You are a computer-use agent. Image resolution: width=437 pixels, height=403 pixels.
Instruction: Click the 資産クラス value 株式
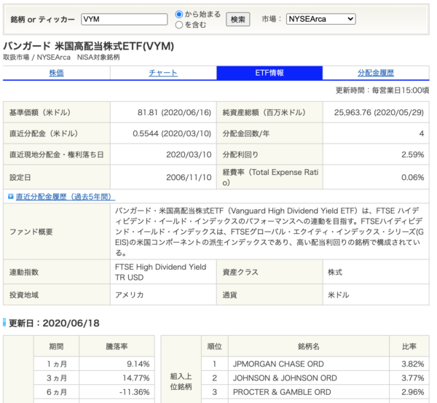point(335,273)
